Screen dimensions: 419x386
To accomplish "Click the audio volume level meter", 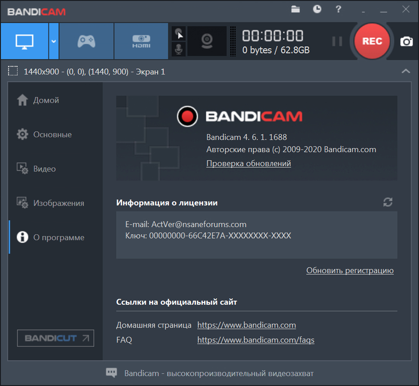I will point(233,41).
